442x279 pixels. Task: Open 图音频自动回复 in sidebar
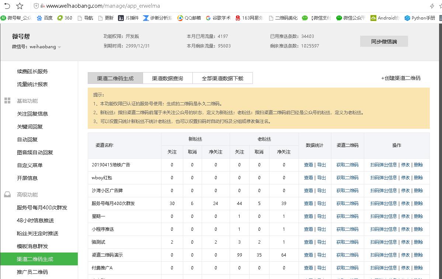click(x=35, y=153)
